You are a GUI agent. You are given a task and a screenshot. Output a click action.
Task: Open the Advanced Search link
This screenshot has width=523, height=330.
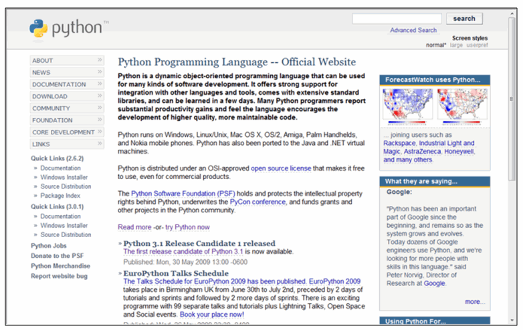(x=413, y=30)
